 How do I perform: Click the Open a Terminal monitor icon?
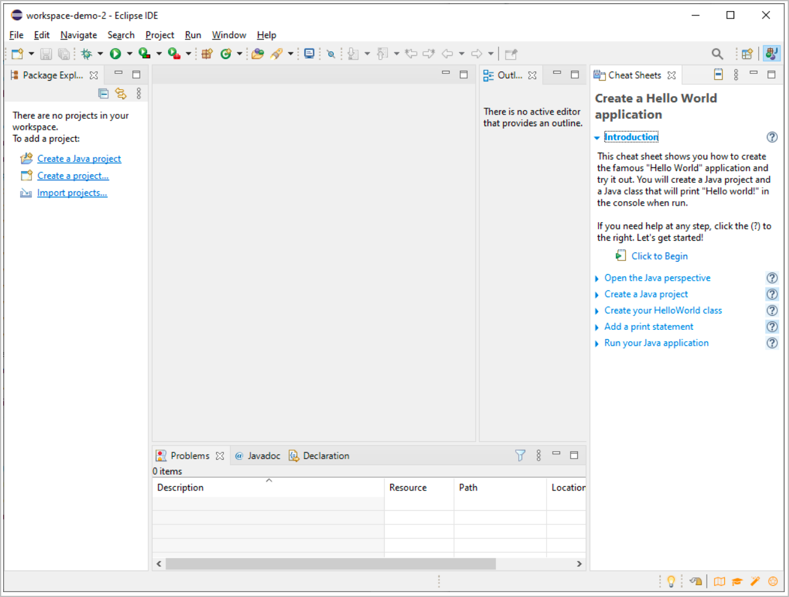click(310, 54)
